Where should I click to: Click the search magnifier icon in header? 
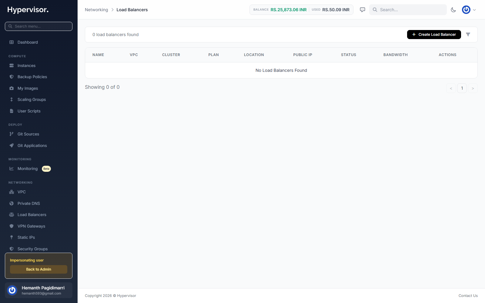click(x=375, y=10)
